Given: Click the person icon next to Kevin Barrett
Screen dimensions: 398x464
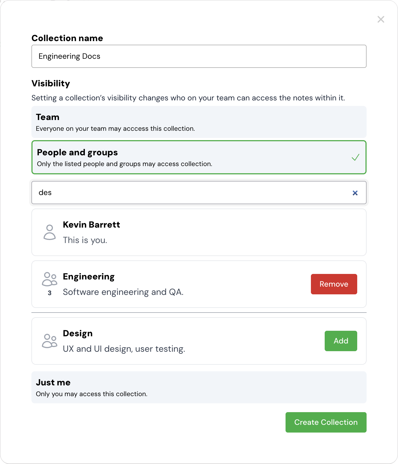Looking at the screenshot, I should tap(50, 232).
